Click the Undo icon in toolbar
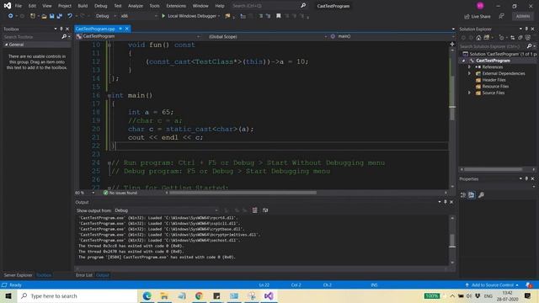 pos(70,16)
